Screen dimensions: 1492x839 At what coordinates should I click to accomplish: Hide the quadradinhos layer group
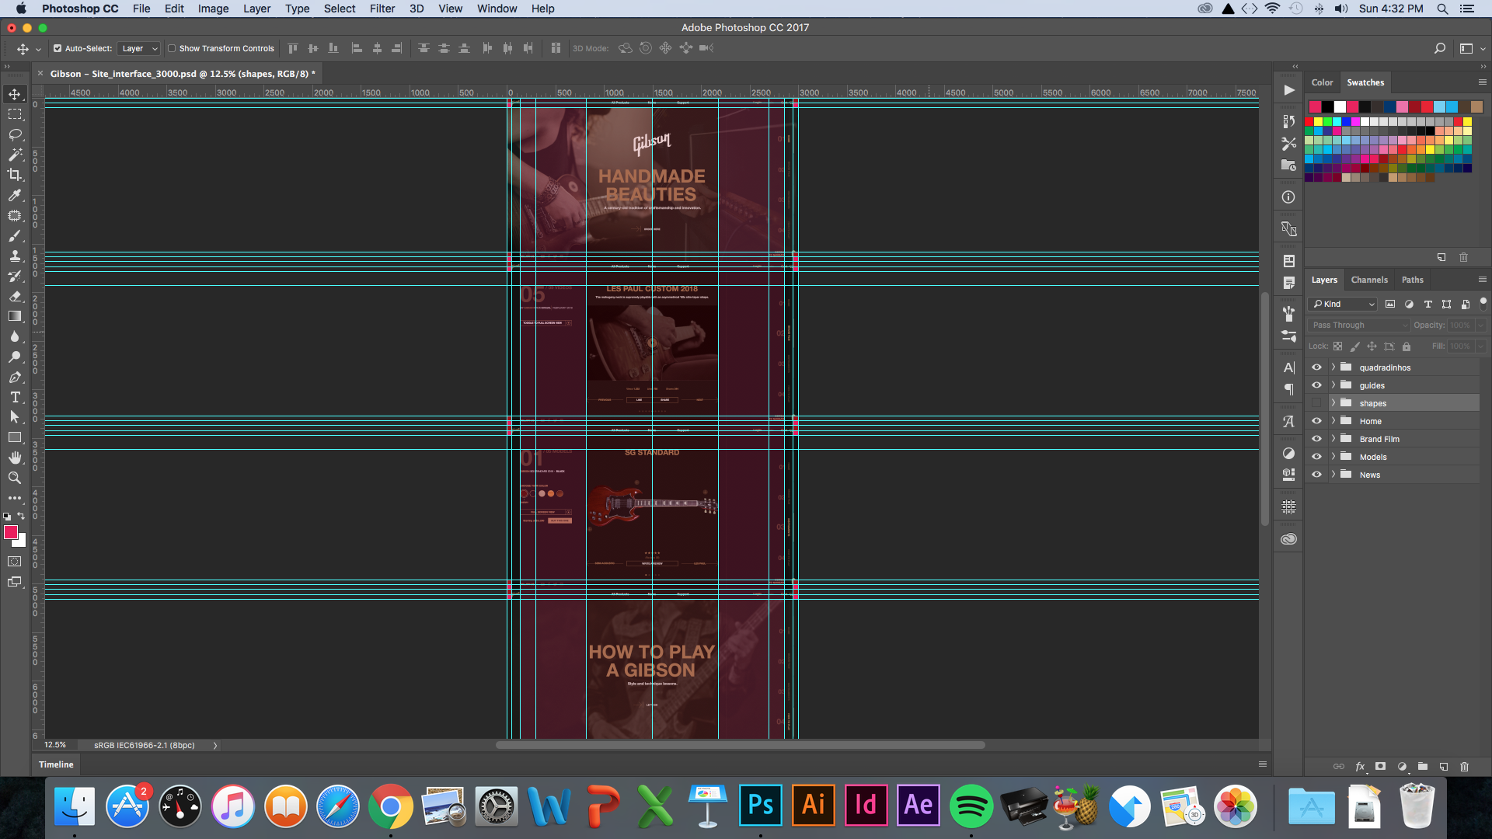(1316, 367)
